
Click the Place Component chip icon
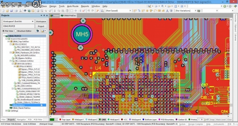171,11
